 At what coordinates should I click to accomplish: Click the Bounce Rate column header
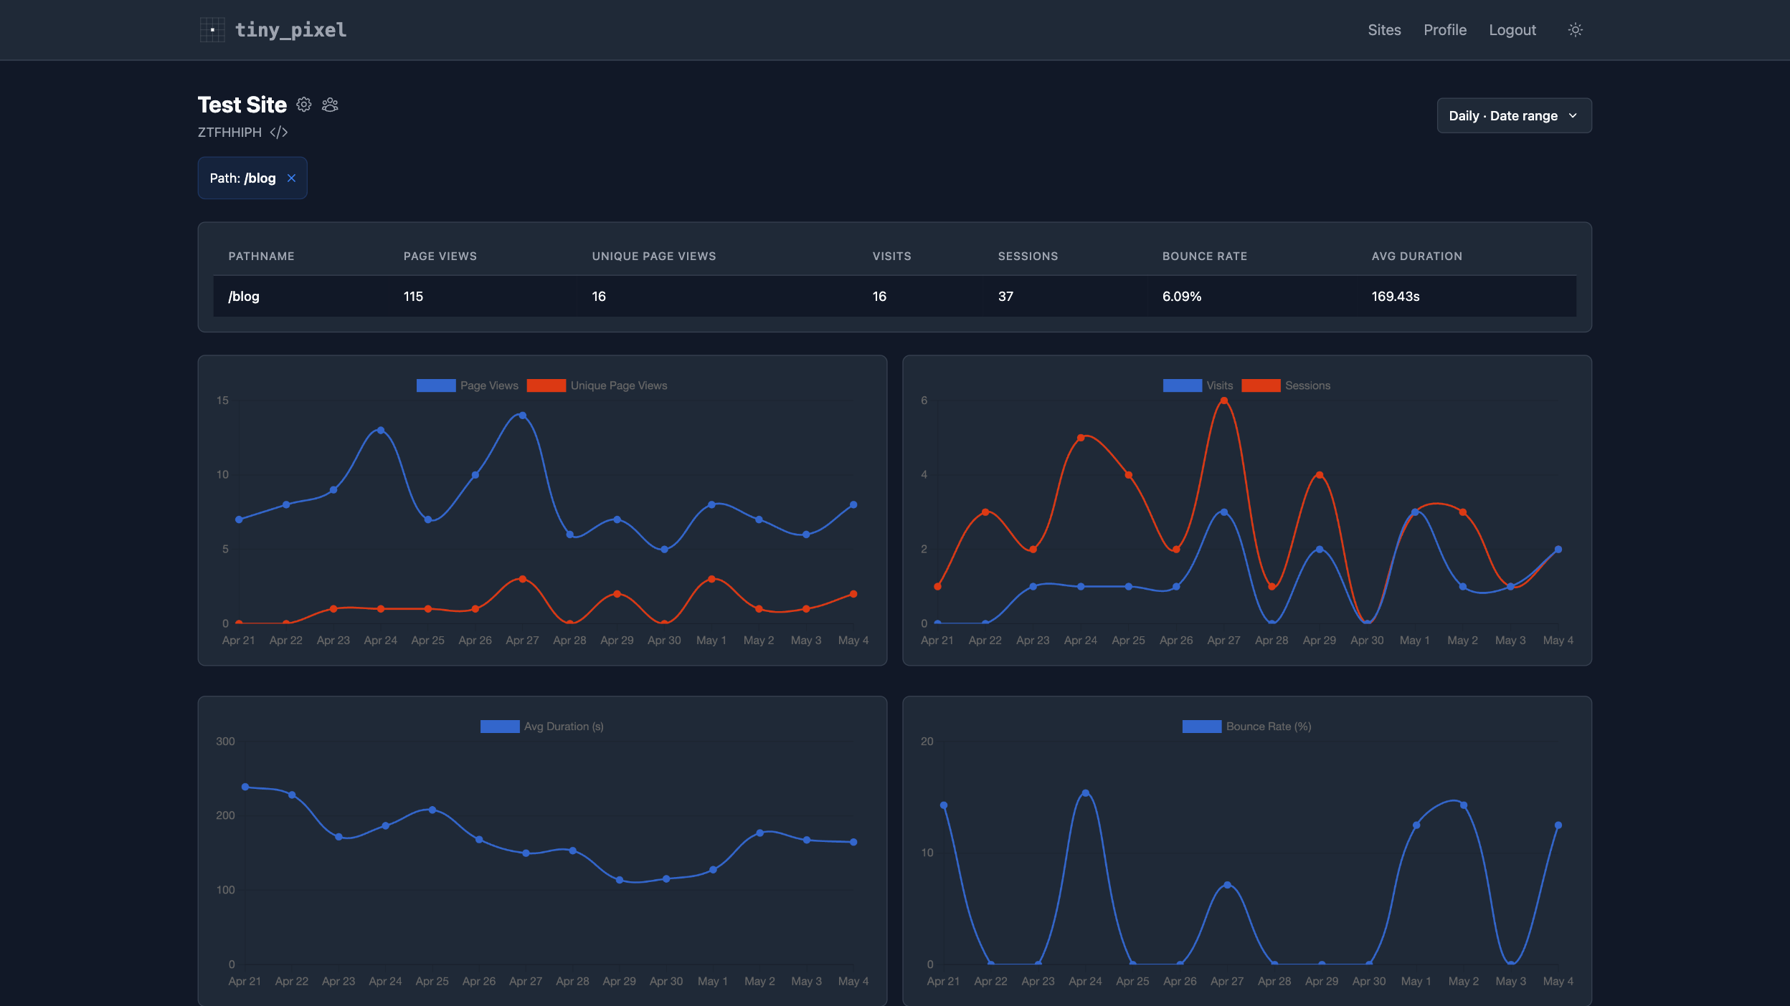pos(1205,257)
